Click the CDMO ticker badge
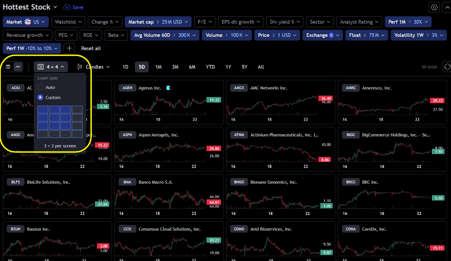This screenshot has width=451, height=261. point(239,229)
